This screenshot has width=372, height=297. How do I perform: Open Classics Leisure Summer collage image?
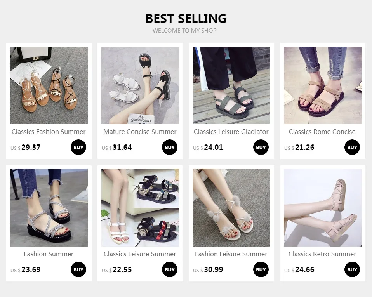point(140,208)
